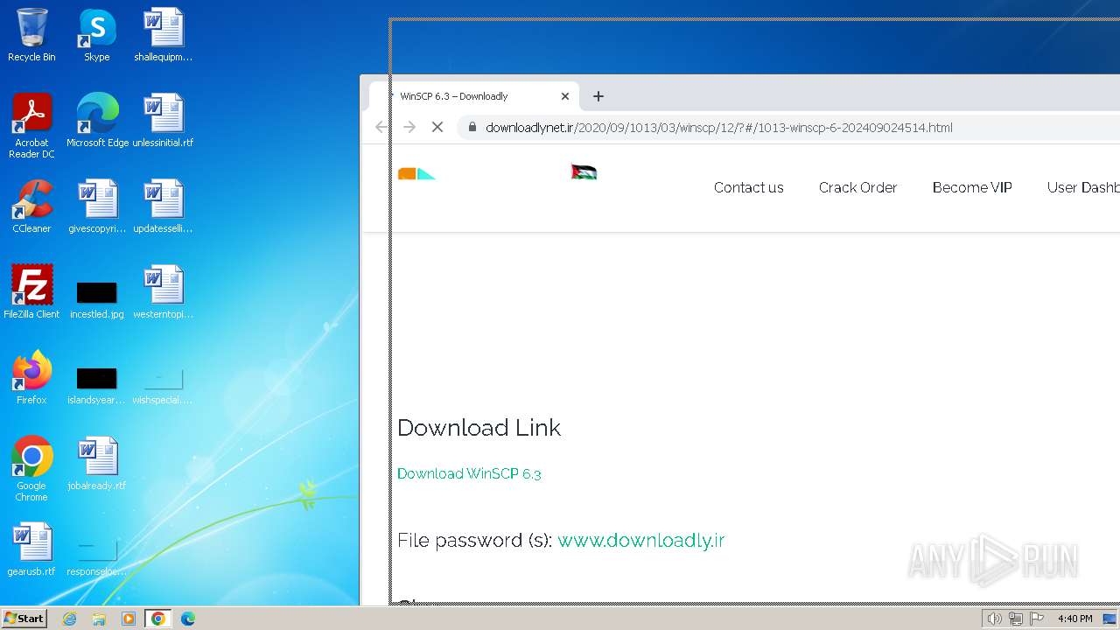Open the Recycle Bin desktop icon
Screen dimensions: 1120x630
tap(31, 35)
